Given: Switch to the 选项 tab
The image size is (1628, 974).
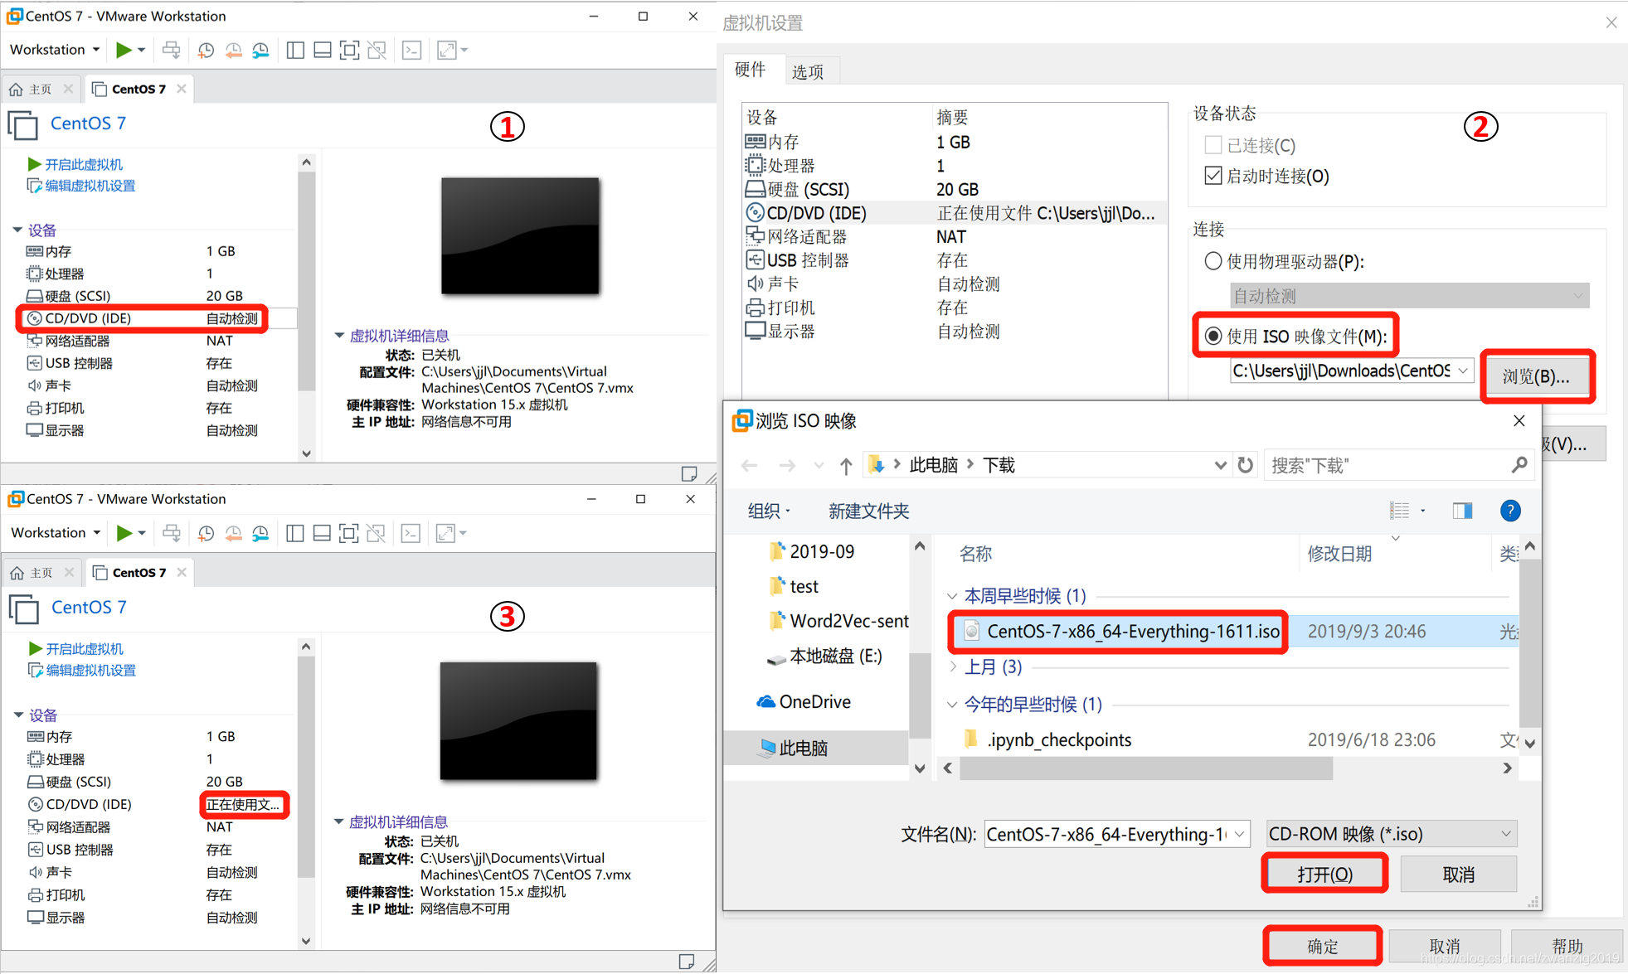Looking at the screenshot, I should click(x=807, y=72).
